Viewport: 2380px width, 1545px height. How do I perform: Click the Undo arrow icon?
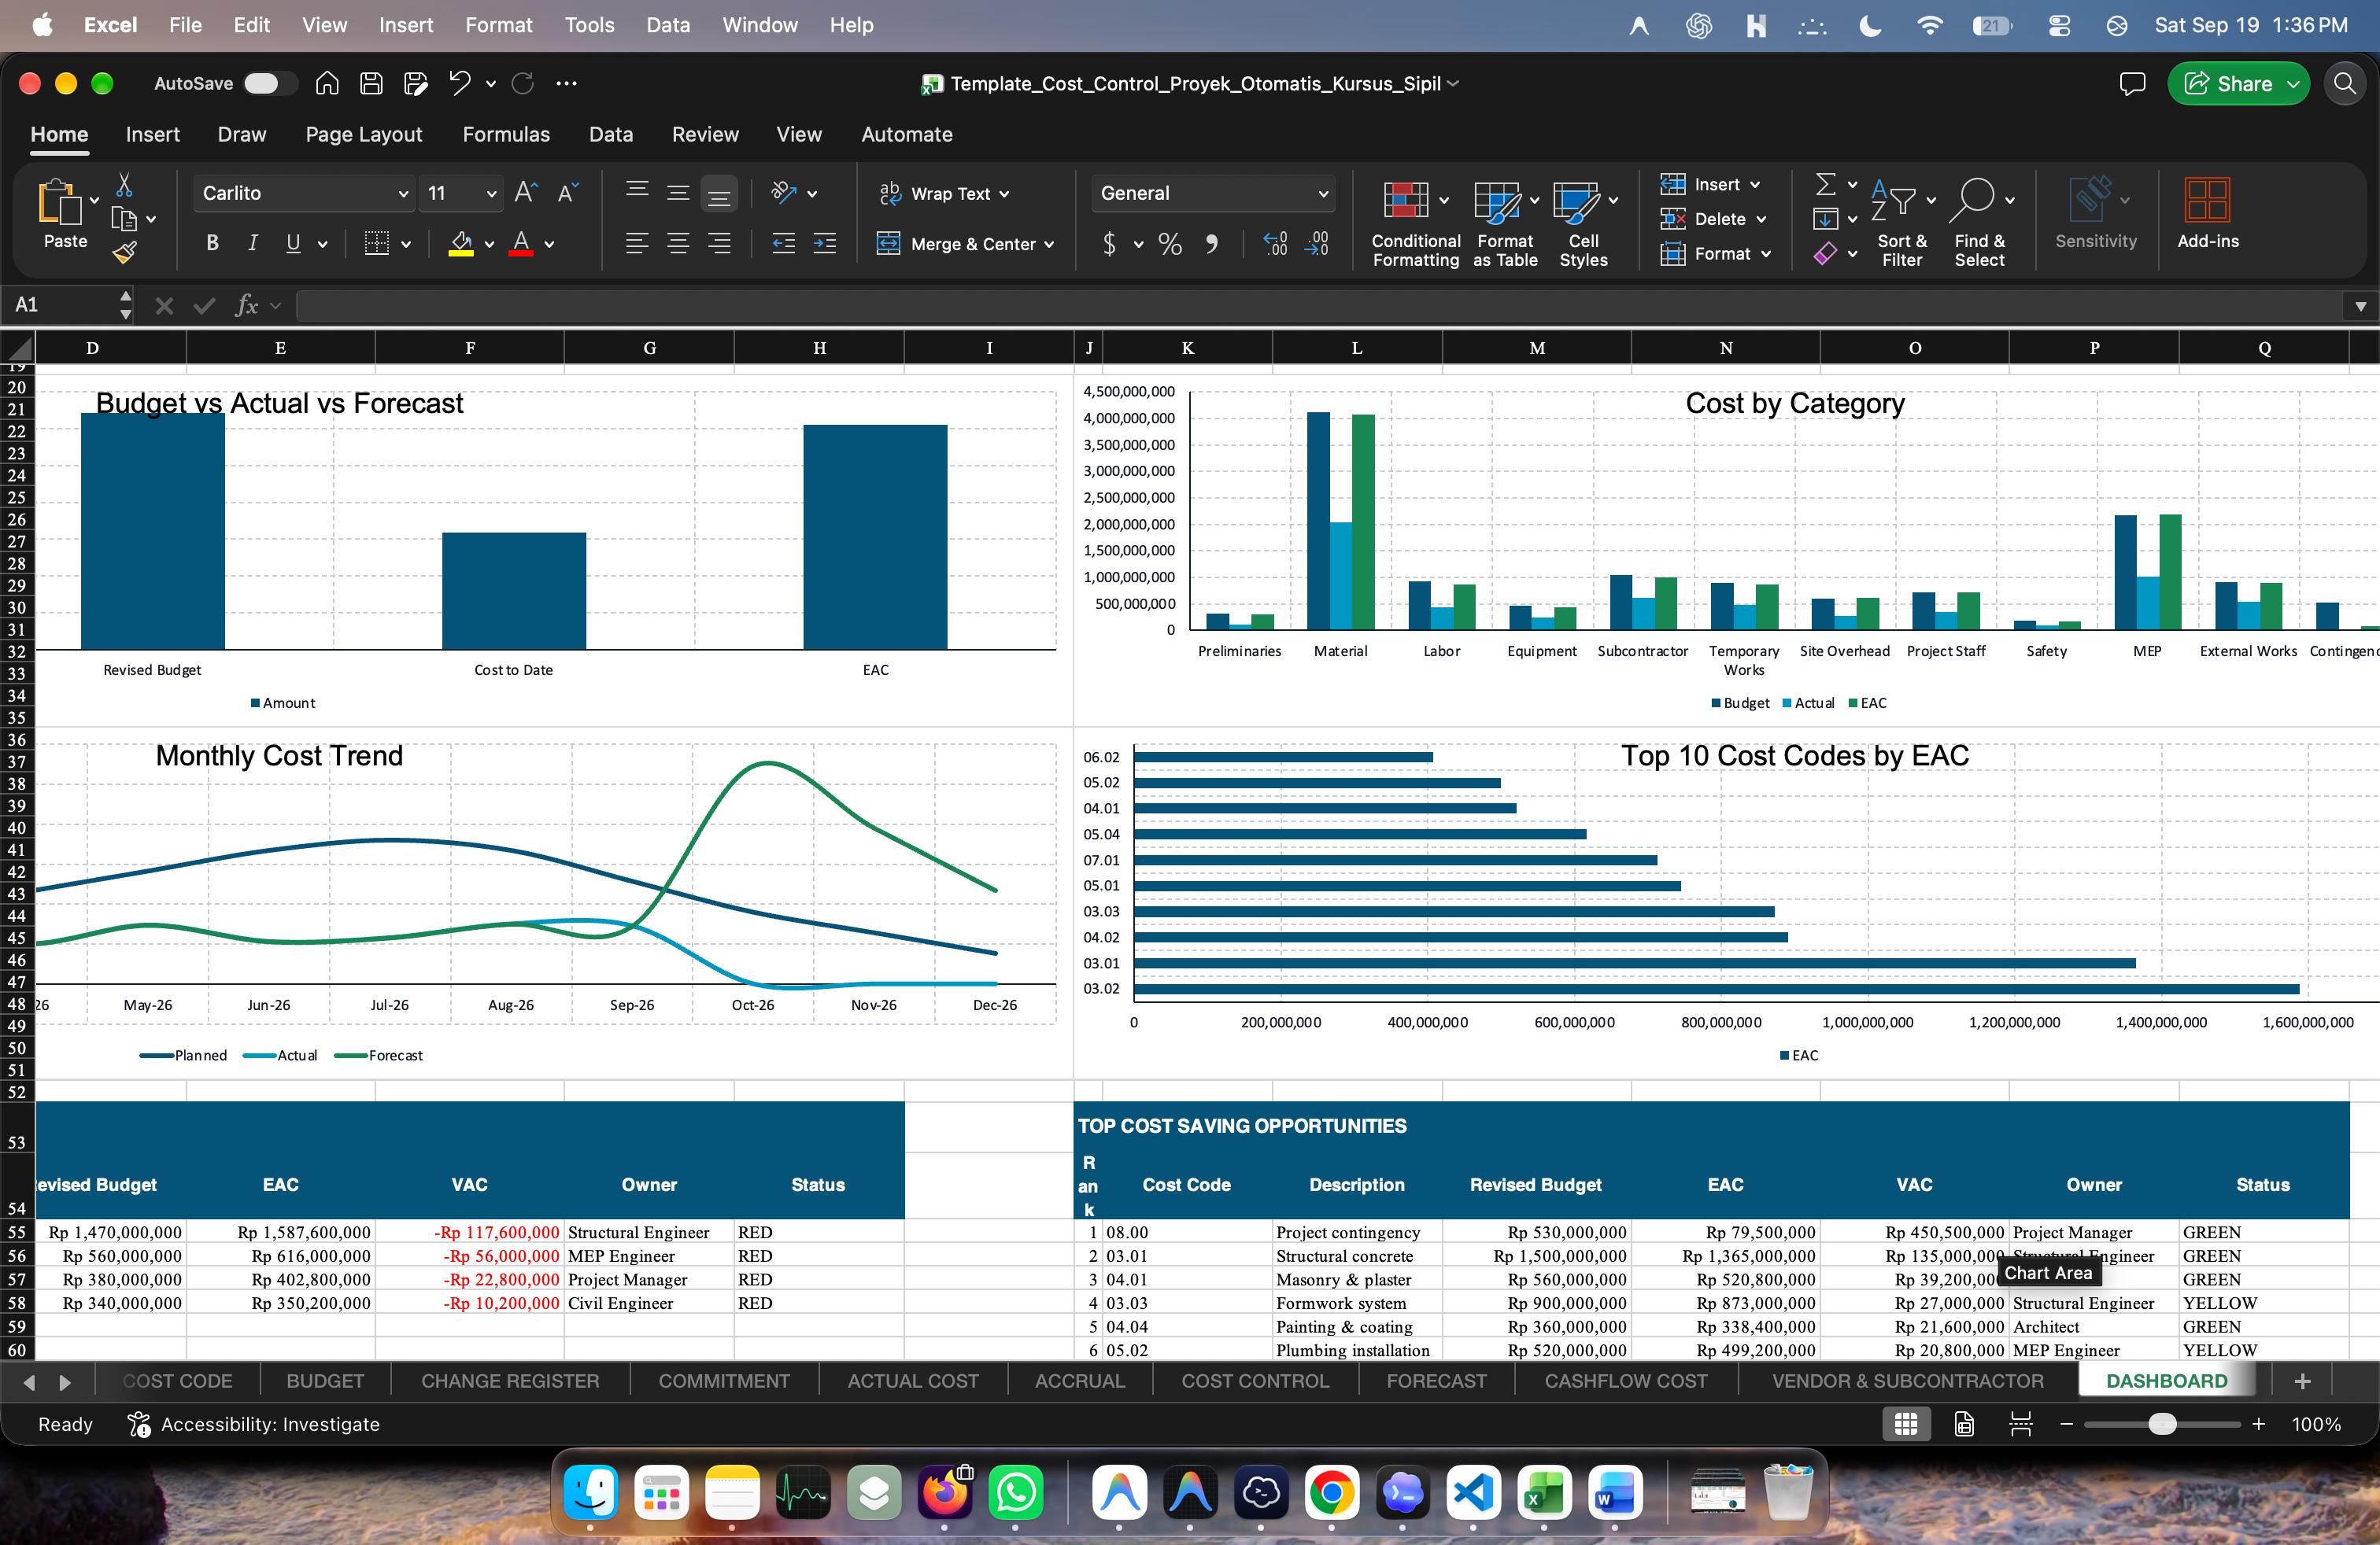pyautogui.click(x=459, y=84)
